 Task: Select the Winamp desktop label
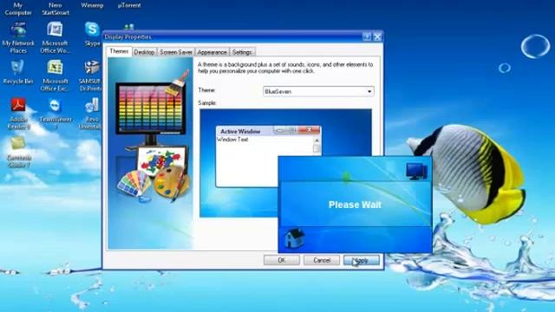92,5
